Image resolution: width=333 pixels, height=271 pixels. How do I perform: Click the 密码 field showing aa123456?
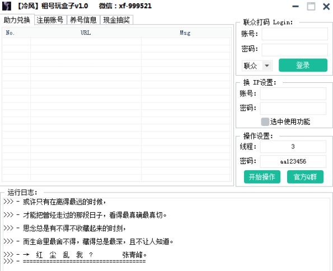click(x=293, y=162)
